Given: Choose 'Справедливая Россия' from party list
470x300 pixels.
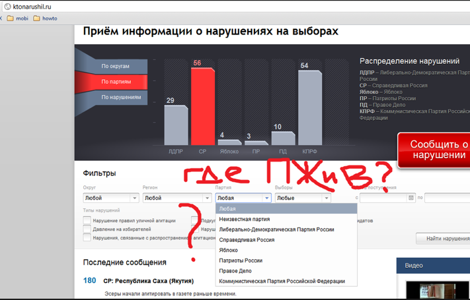Looking at the screenshot, I should [x=247, y=240].
